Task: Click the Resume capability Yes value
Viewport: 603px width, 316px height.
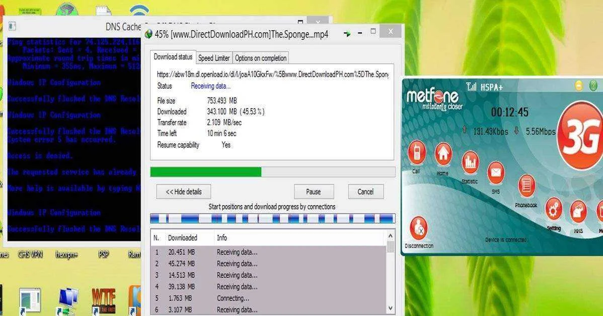Action: click(x=226, y=145)
